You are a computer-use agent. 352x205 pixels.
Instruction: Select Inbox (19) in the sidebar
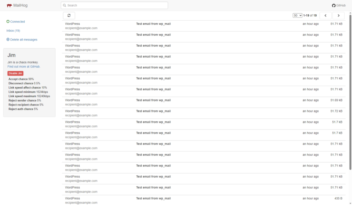coord(13,31)
